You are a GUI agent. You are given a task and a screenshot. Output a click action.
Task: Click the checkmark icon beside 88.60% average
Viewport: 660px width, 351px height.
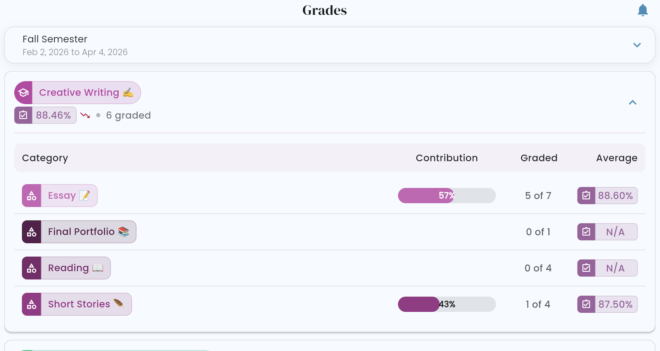(x=586, y=196)
